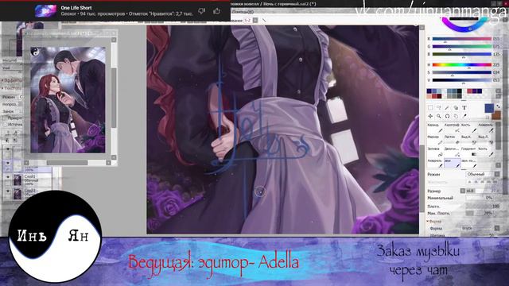This screenshot has width=509, height=286.
Task: Choose the Выд.Л. selection eraser
Action: pyautogui.click(x=486, y=140)
